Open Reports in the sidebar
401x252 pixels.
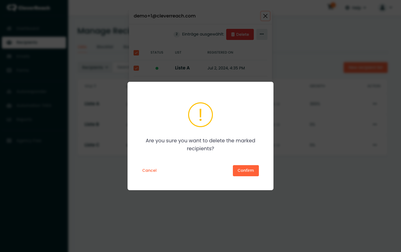coord(24,120)
